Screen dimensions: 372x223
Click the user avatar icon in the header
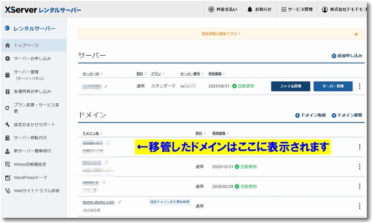(x=324, y=9)
